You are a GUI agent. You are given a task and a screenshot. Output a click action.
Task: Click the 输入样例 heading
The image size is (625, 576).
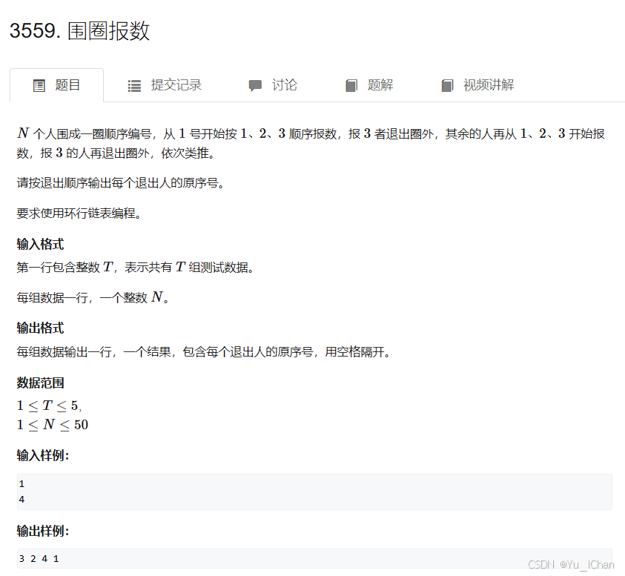[x=43, y=455]
